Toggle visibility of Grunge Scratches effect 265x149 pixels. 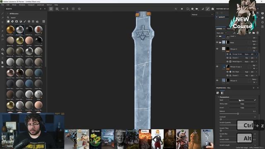click(x=227, y=54)
